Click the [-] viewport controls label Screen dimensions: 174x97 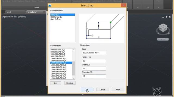pos(3,17)
